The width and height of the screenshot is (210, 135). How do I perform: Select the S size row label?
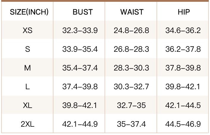coord(27,49)
